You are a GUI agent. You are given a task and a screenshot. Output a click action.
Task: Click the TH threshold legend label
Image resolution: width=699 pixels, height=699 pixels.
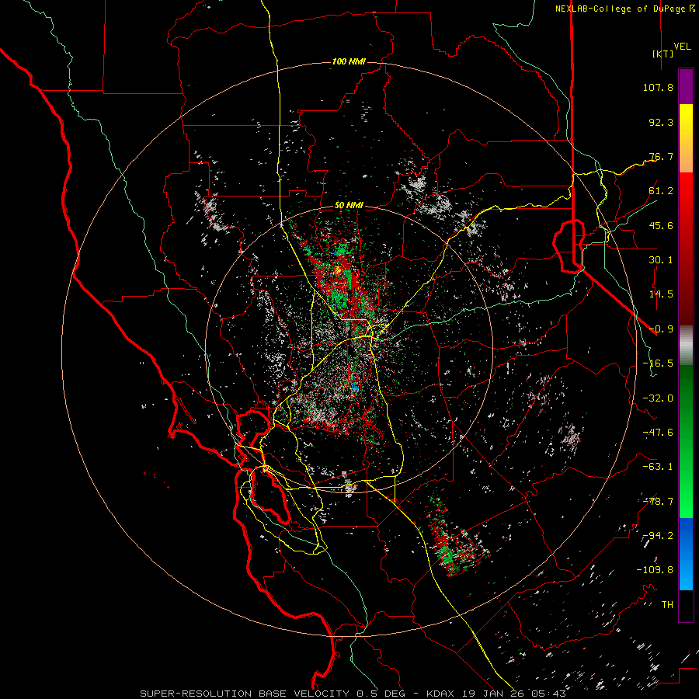coord(667,605)
